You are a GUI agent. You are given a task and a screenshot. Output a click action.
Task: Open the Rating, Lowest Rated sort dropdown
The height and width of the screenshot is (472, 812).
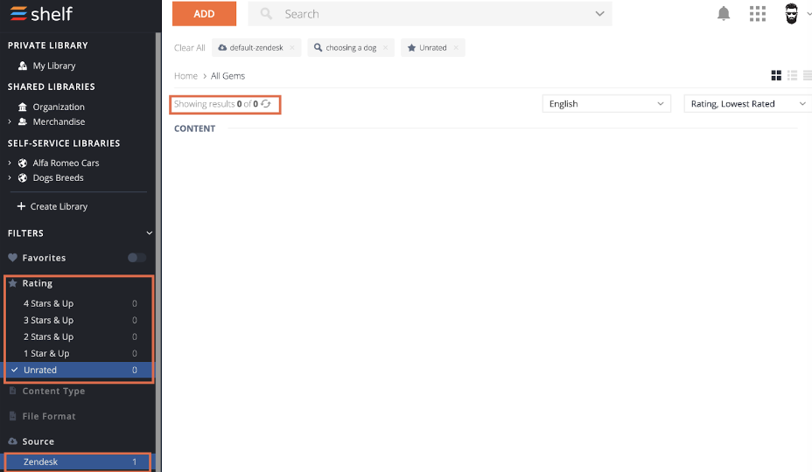click(x=748, y=103)
